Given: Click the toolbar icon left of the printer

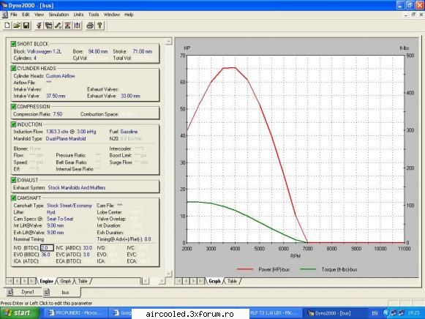Looking at the screenshot, I should [78, 26].
